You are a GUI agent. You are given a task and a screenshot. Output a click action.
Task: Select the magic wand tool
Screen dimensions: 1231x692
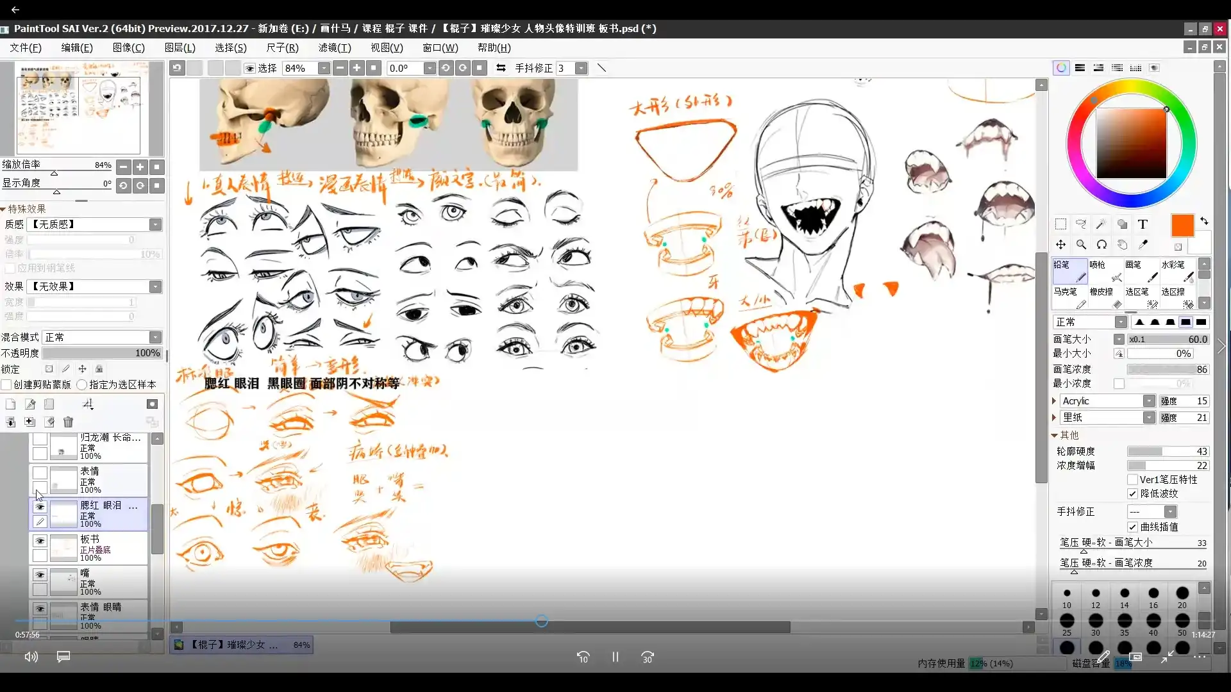(1101, 224)
